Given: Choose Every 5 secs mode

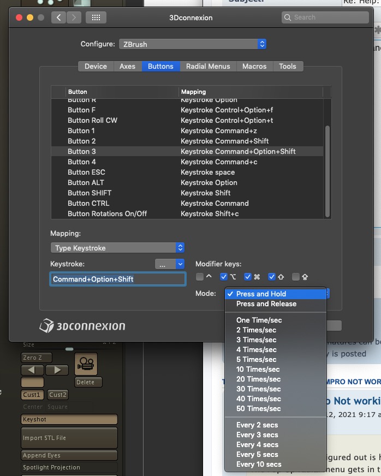Looking at the screenshot, I should pos(276,455).
